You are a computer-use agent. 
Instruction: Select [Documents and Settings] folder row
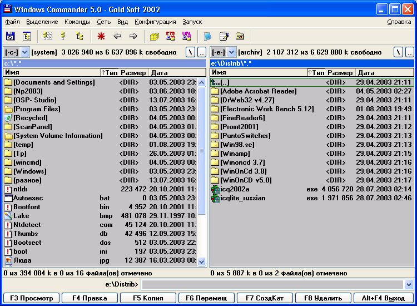tap(101, 82)
